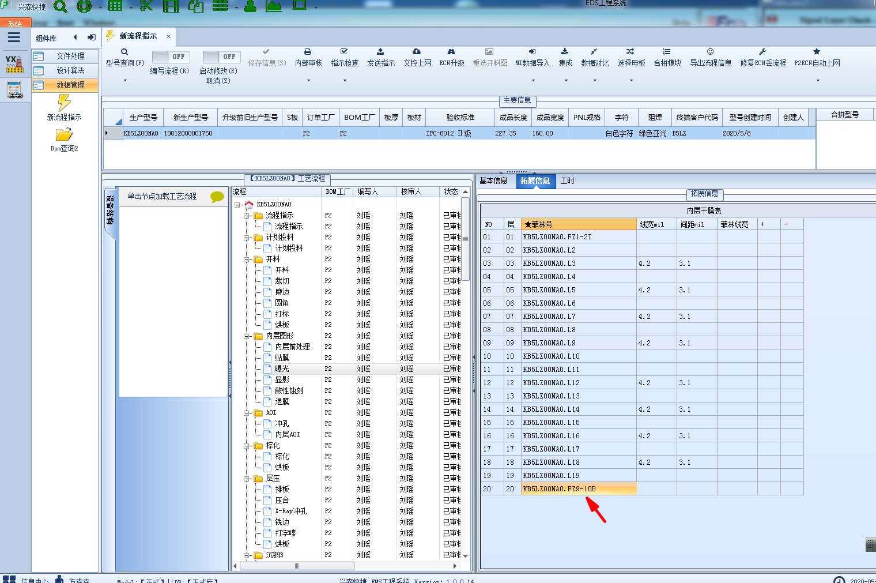Click the 数据对比 toolbar icon
Image resolution: width=876 pixels, height=583 pixels.
[x=594, y=52]
